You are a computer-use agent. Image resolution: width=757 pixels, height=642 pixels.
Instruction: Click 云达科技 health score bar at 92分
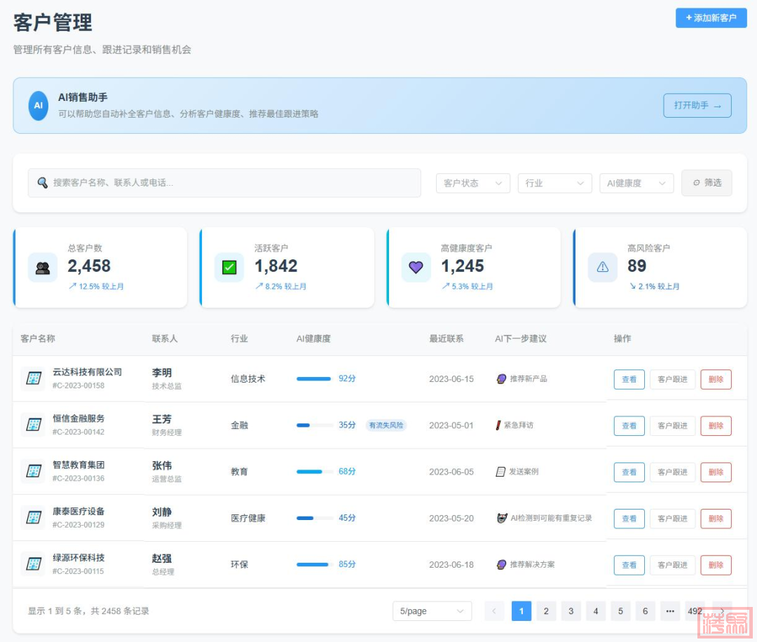coord(313,378)
